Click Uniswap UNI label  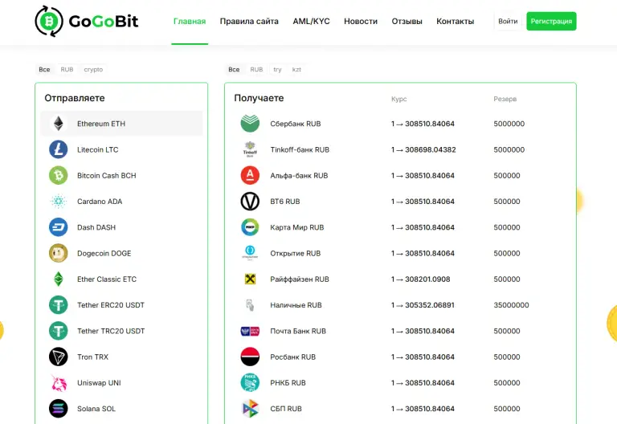click(99, 383)
